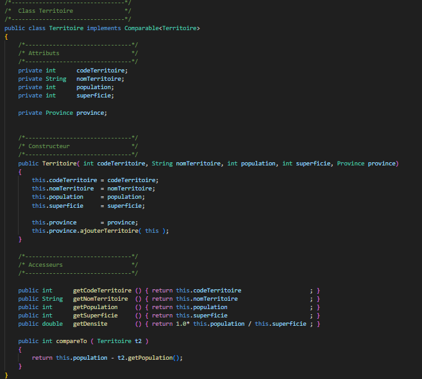Click the 1.0 literal in getDensite return
This screenshot has height=379, width=422.
[x=181, y=324]
